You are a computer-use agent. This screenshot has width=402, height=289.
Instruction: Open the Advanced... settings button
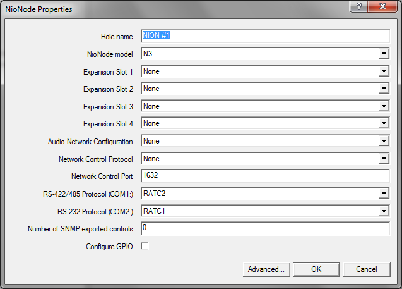266,269
